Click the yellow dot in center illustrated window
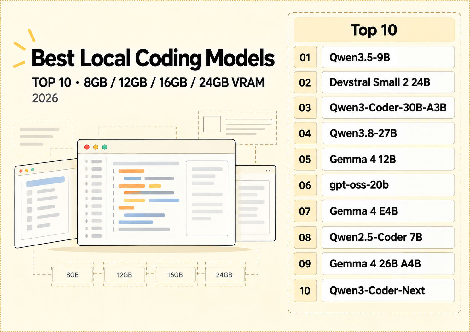The image size is (470, 332). (x=96, y=147)
